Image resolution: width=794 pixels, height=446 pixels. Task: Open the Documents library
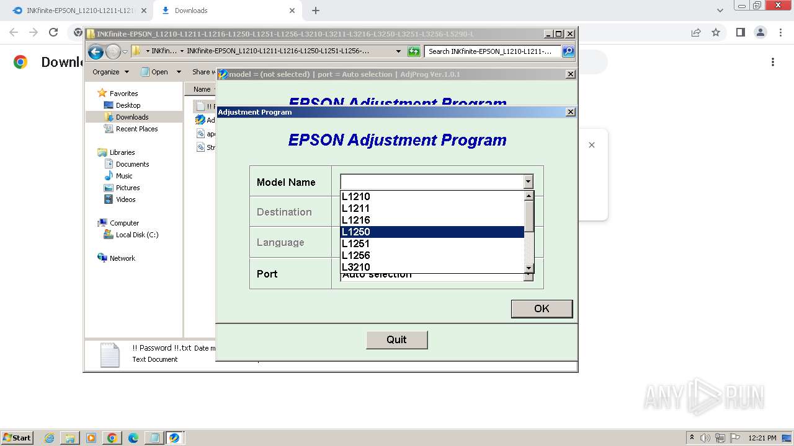click(132, 164)
